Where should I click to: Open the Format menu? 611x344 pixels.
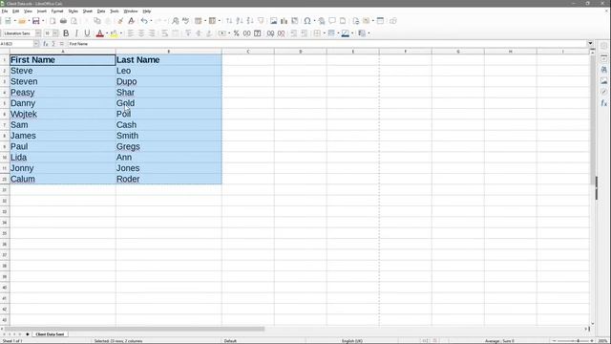point(57,11)
